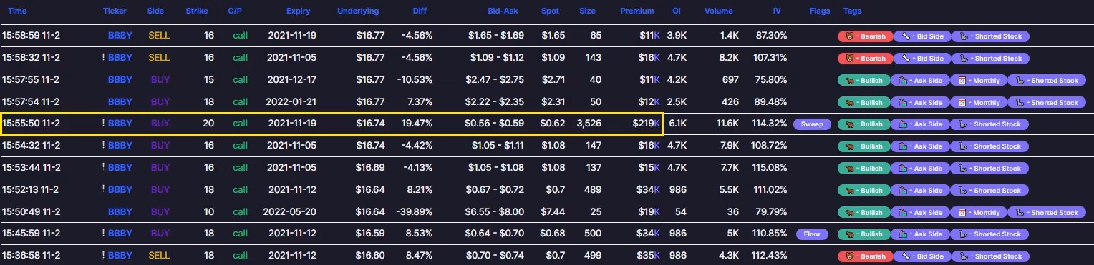Image resolution: width=1094 pixels, height=265 pixels.
Task: Click the Floor flag badge
Action: pos(812,234)
